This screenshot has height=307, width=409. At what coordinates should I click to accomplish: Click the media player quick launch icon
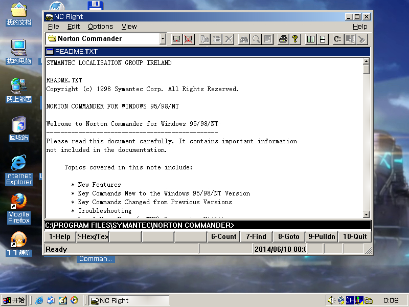click(74, 300)
